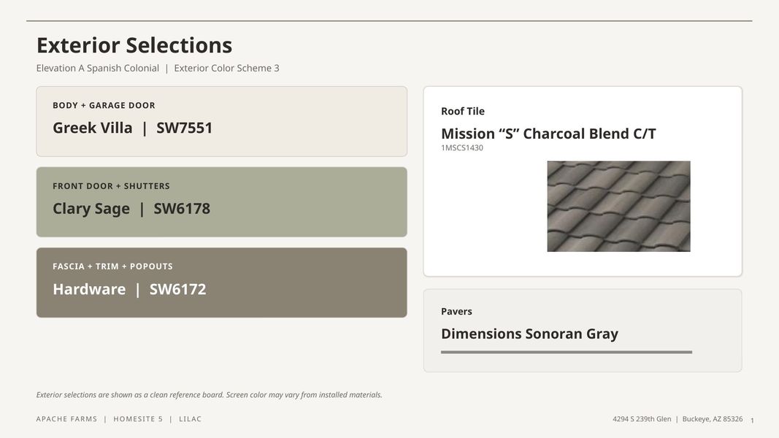The height and width of the screenshot is (438, 779).
Task: Click the italic screen color disclaimer note
Action: (209, 395)
